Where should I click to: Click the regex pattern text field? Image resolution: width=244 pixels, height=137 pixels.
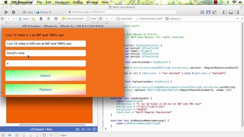[45, 53]
